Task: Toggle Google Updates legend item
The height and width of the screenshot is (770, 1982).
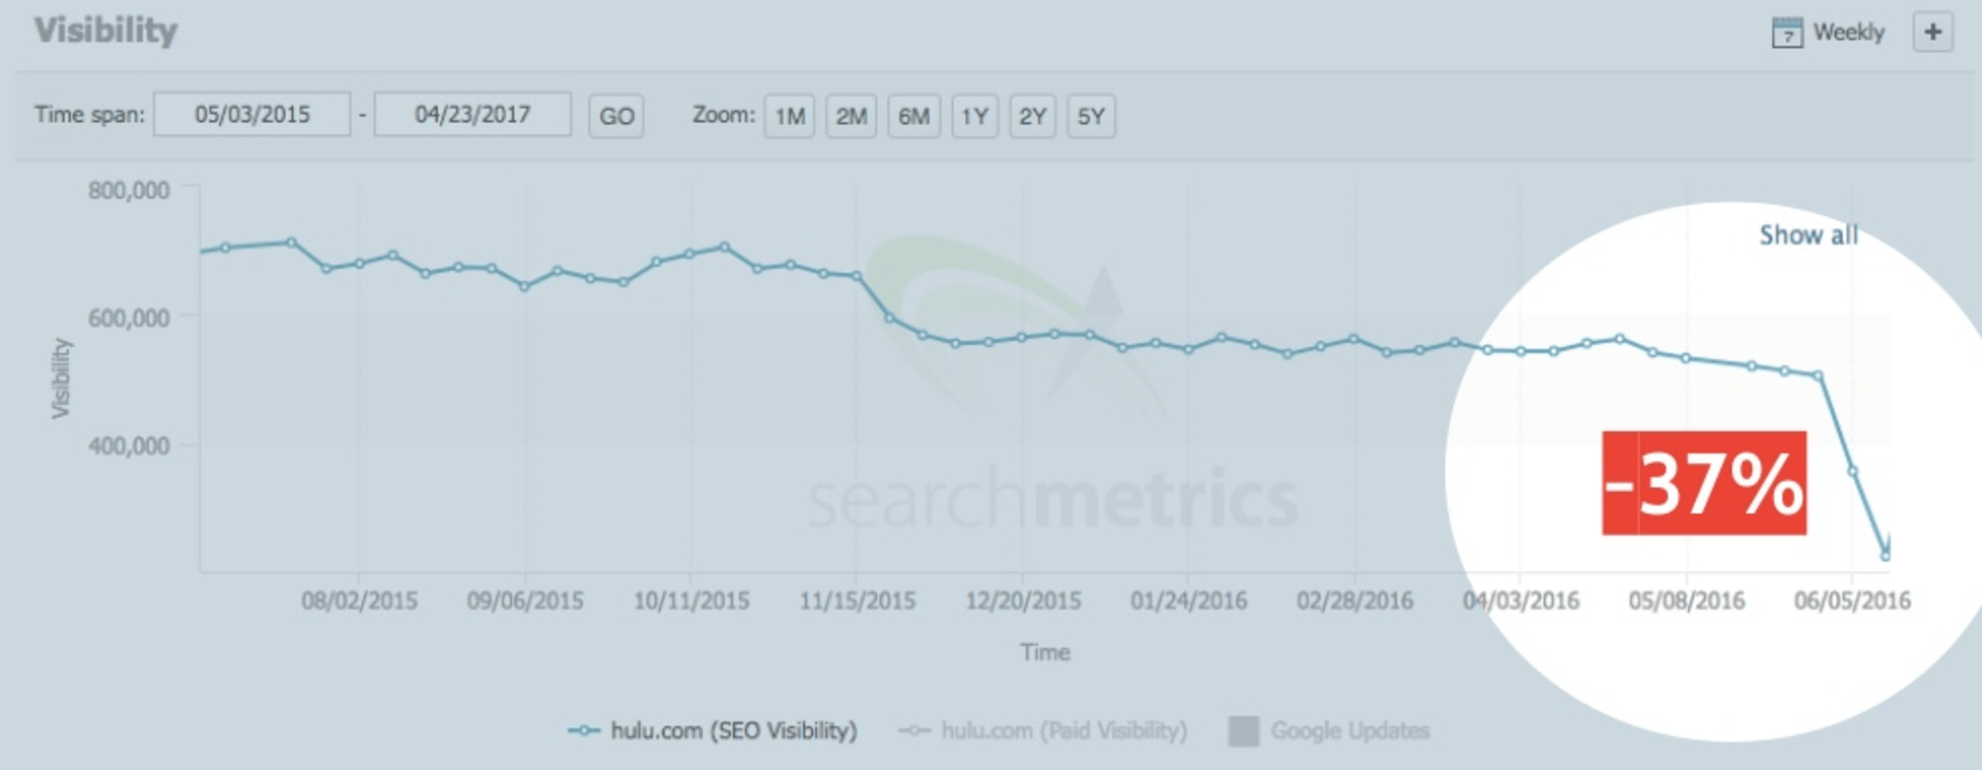Action: point(1350,730)
